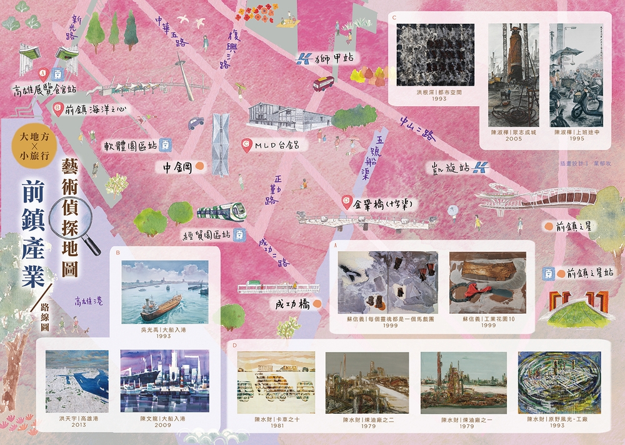Open the 每個靈魂都是一個馬戲團 painting

tap(388, 282)
